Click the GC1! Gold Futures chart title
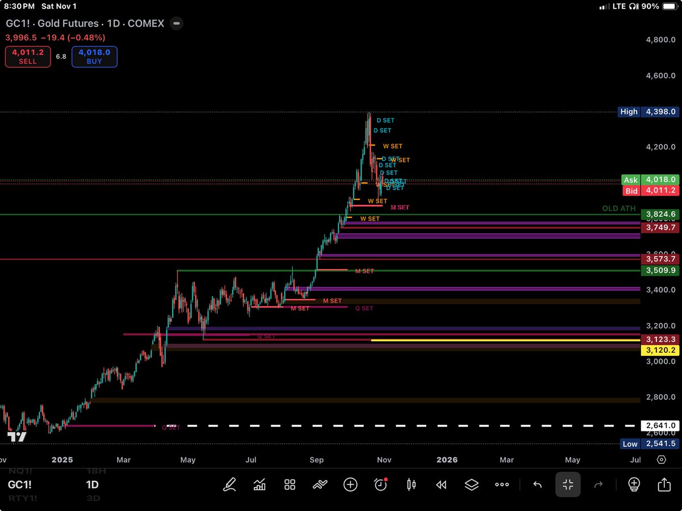The image size is (682, 511). (x=85, y=24)
